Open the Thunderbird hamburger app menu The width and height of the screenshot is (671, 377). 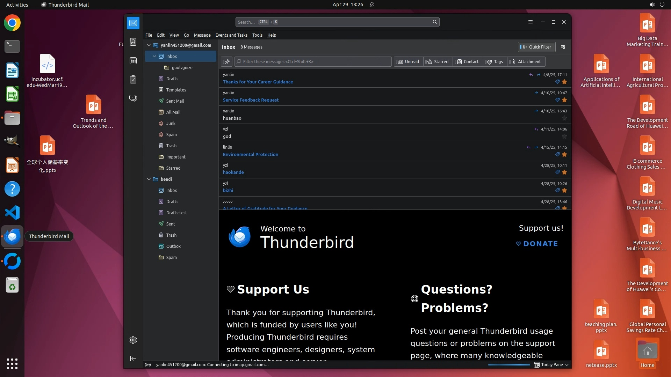pyautogui.click(x=530, y=22)
